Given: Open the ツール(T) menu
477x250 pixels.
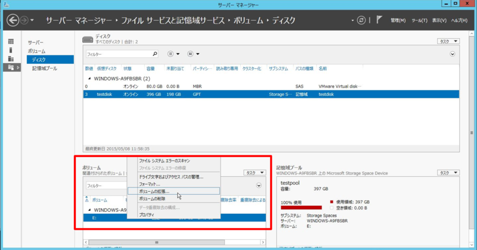Looking at the screenshot, I should (419, 20).
